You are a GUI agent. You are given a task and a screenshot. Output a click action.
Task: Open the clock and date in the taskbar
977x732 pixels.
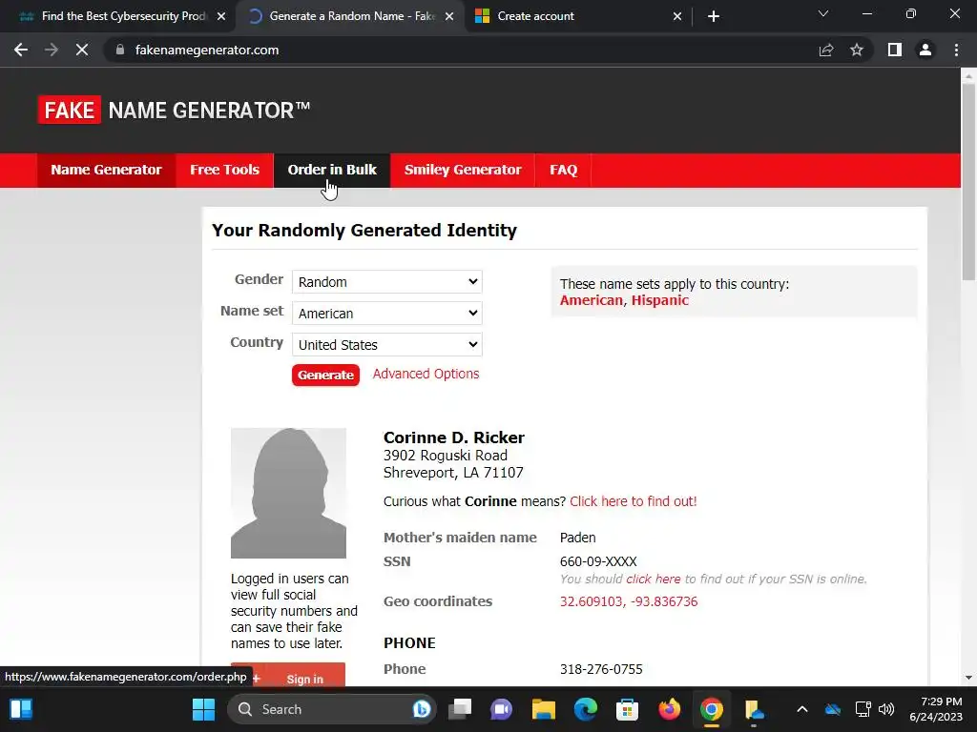click(936, 709)
